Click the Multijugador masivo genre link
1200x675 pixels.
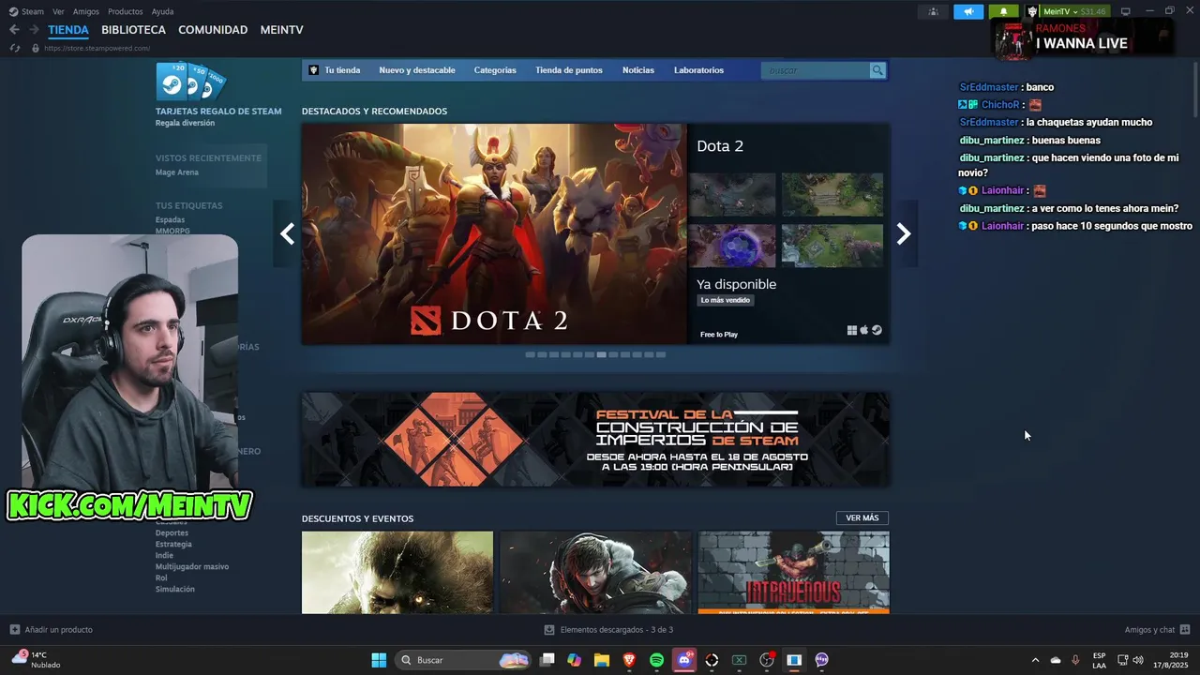(192, 566)
